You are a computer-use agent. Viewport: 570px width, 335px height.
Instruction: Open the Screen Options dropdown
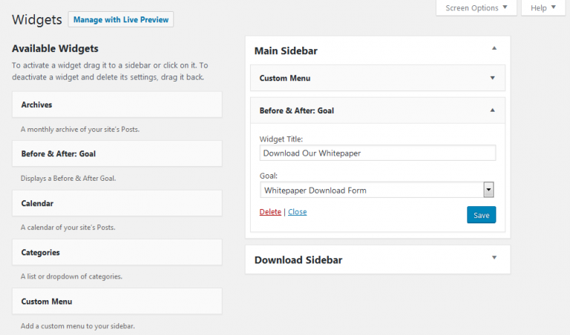[476, 8]
